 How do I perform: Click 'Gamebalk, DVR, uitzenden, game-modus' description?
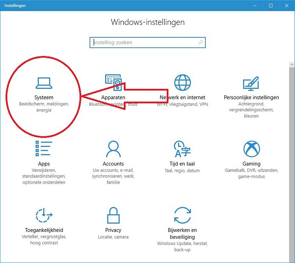(251, 173)
